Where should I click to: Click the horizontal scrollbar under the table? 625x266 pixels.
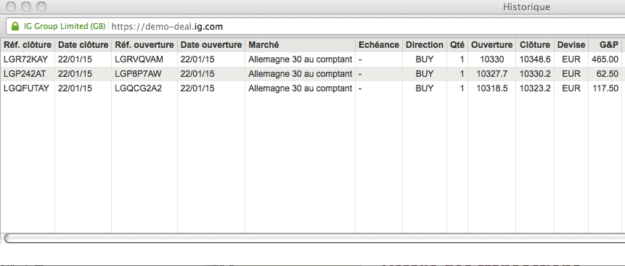[x=314, y=238]
